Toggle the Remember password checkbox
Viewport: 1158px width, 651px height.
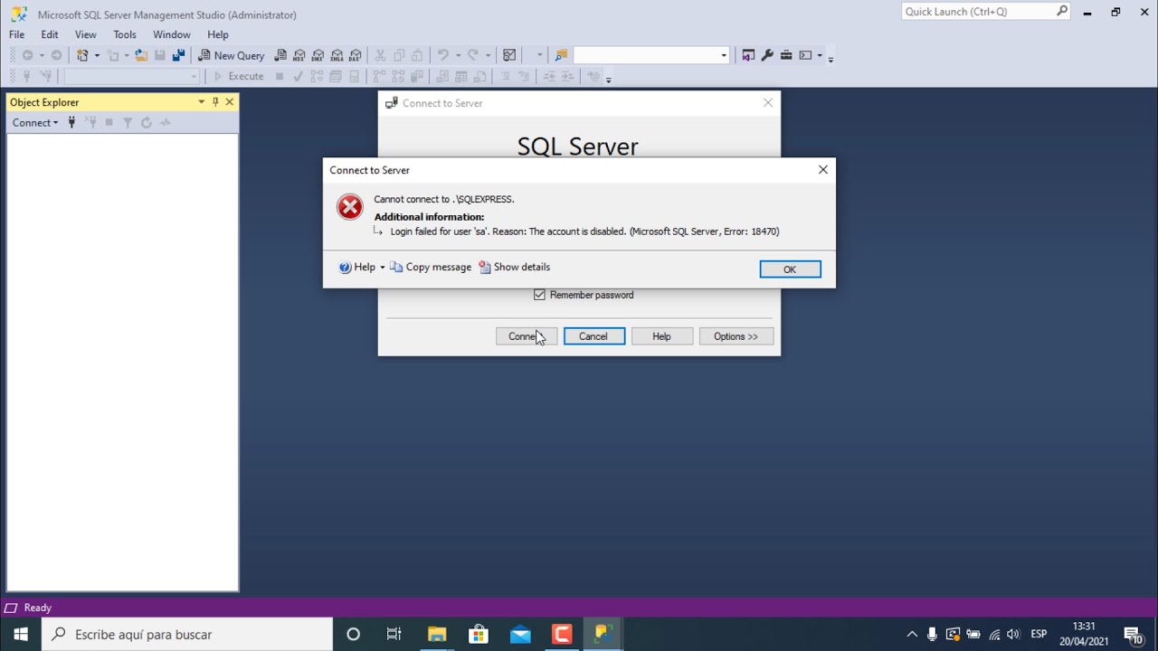coord(539,295)
